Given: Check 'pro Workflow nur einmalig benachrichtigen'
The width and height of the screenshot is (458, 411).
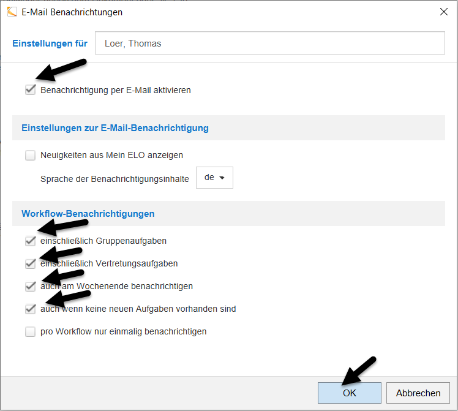Looking at the screenshot, I should pyautogui.click(x=31, y=331).
